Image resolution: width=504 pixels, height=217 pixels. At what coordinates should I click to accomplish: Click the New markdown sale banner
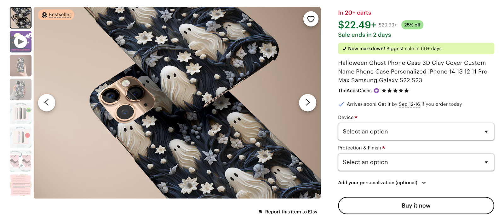pos(416,49)
